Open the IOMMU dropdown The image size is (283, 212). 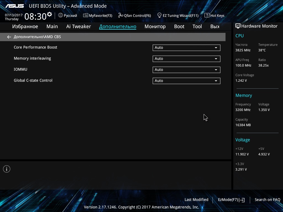tap(187, 70)
